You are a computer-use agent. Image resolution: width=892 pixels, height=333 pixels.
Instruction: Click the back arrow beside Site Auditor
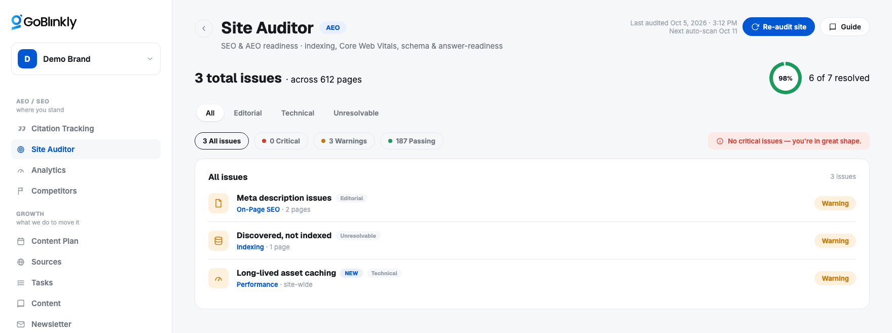pos(204,28)
